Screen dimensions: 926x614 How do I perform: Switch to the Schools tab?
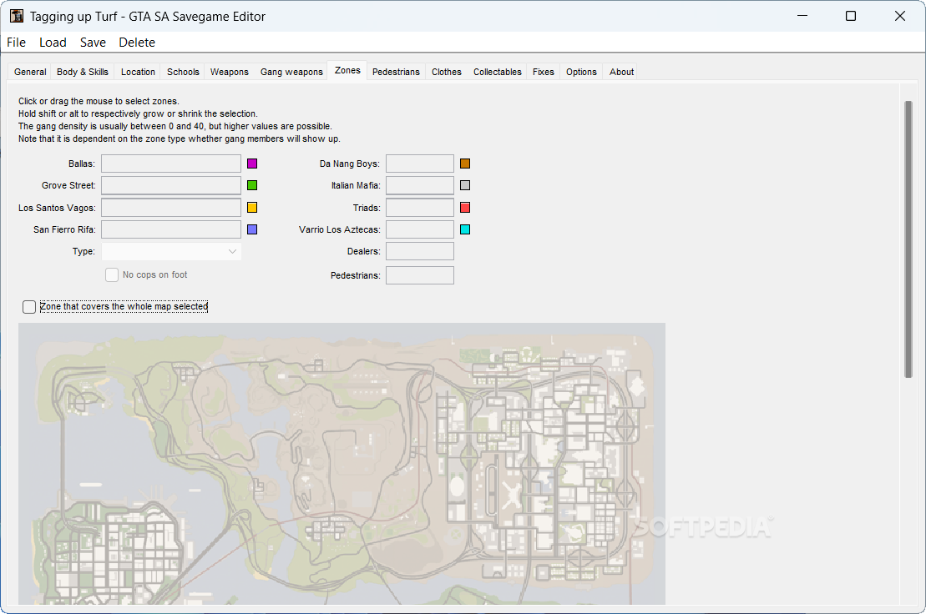pyautogui.click(x=183, y=72)
